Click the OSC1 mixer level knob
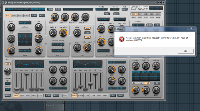Screen dimensions: 200x111 pyautogui.click(x=55, y=17)
